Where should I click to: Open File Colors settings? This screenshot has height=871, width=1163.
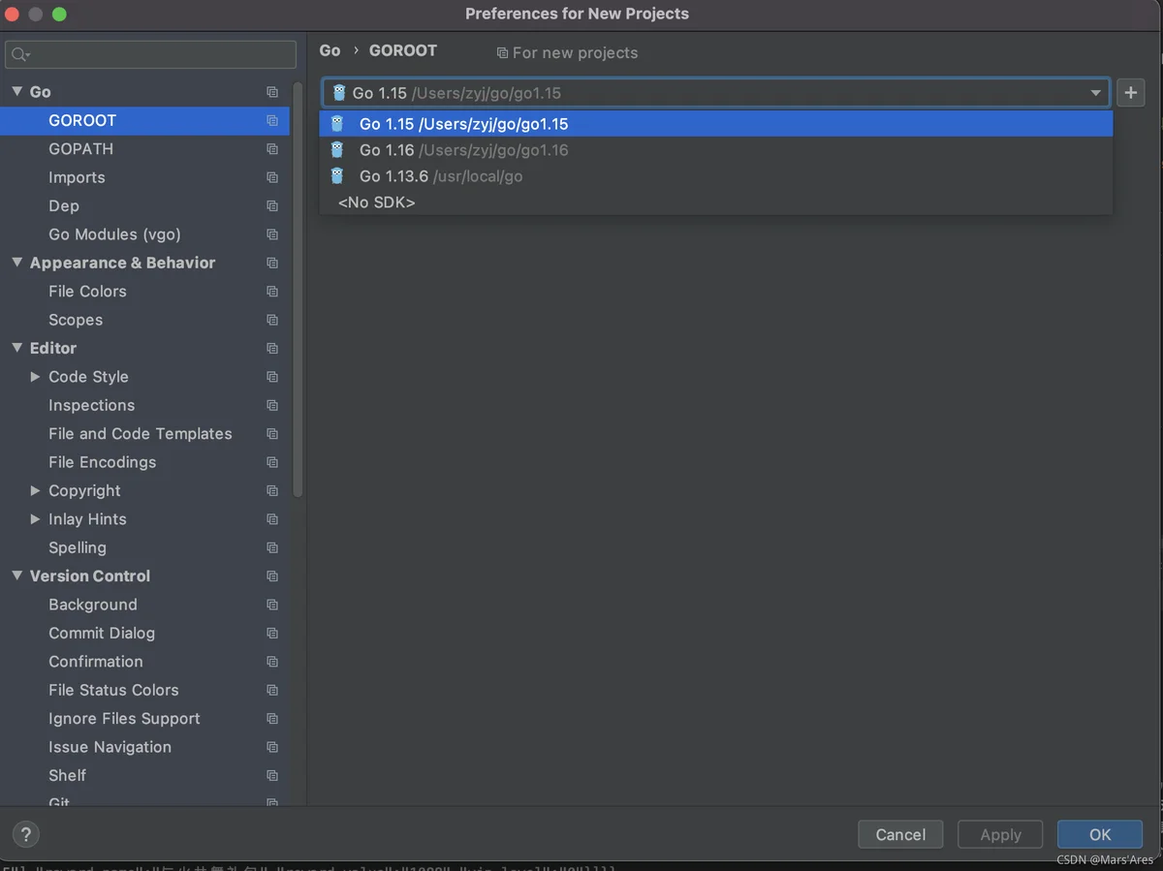(x=87, y=292)
